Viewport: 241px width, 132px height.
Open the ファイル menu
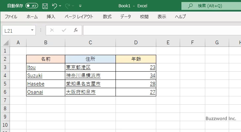[x=11, y=16]
